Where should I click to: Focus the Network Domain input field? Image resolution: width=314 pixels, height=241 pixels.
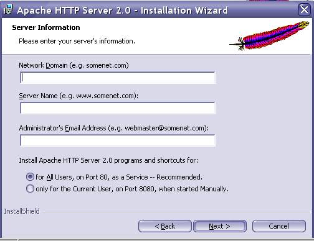pyautogui.click(x=118, y=78)
